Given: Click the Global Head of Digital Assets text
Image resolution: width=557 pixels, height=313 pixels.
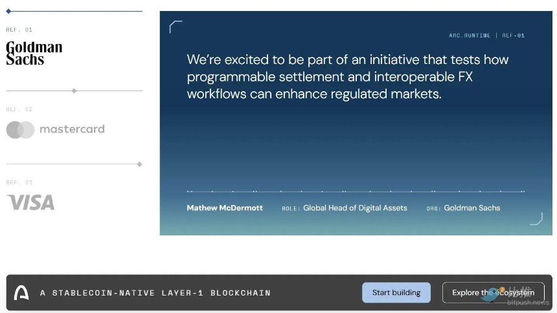Looking at the screenshot, I should pyautogui.click(x=355, y=208).
